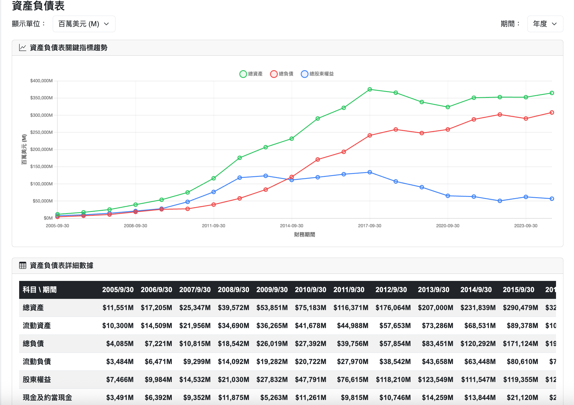
Task: Click the 2017-09-30 peak green data point
Action: [x=370, y=89]
